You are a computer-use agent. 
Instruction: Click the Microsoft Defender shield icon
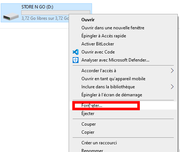tap(76, 60)
